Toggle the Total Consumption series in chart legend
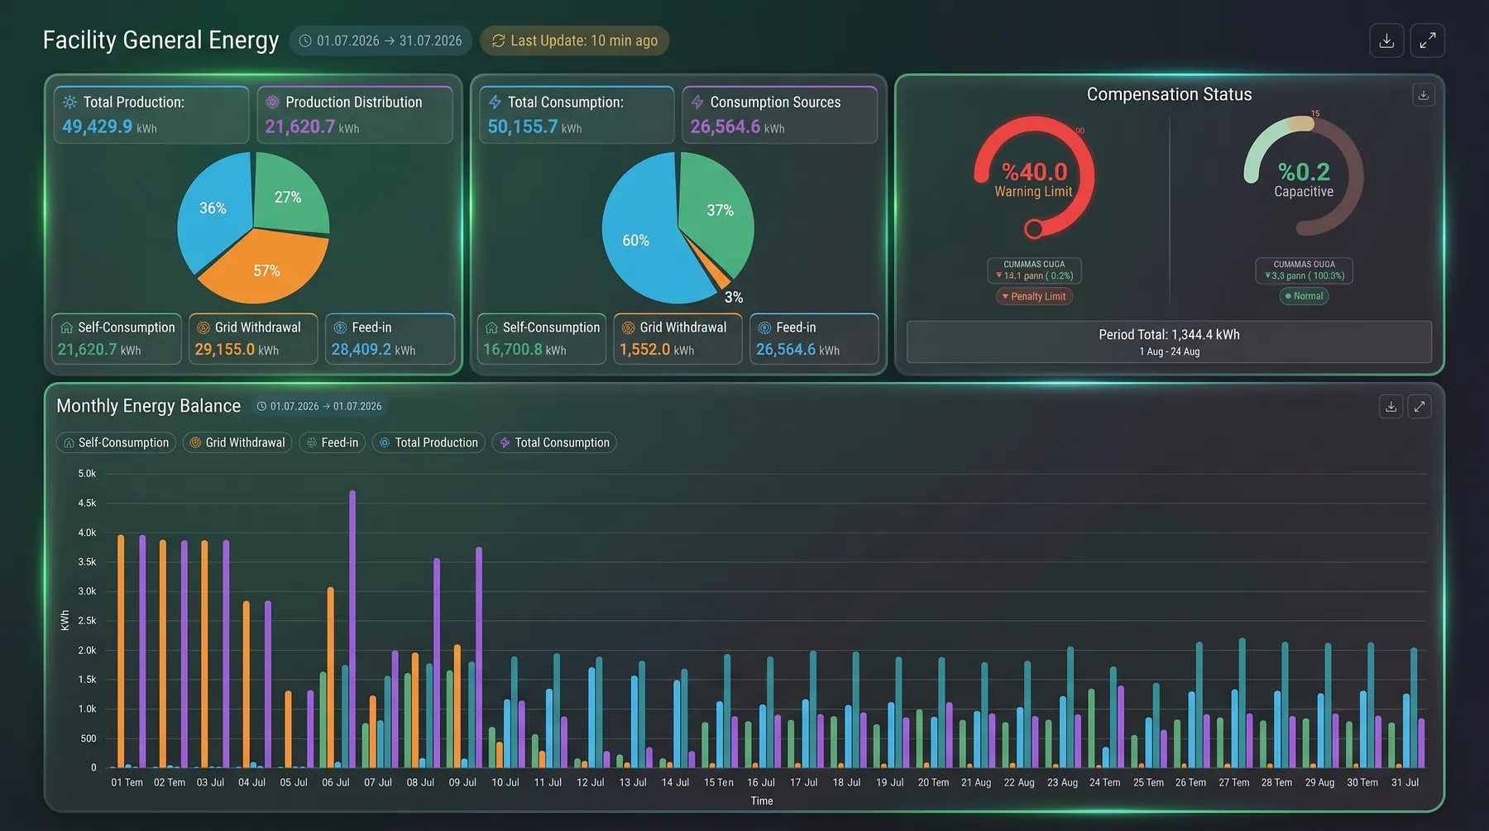The width and height of the screenshot is (1489, 831). (554, 442)
